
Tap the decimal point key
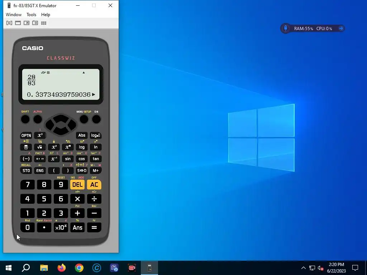44,227
